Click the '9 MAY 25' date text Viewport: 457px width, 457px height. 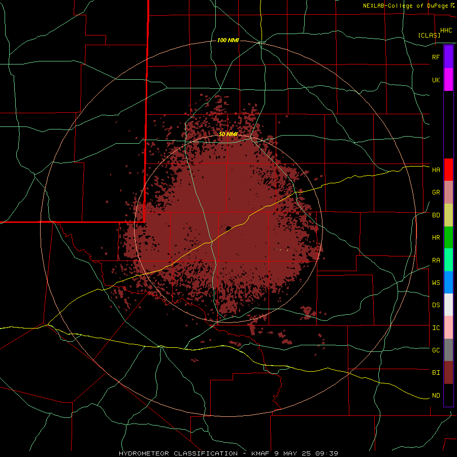[295, 453]
